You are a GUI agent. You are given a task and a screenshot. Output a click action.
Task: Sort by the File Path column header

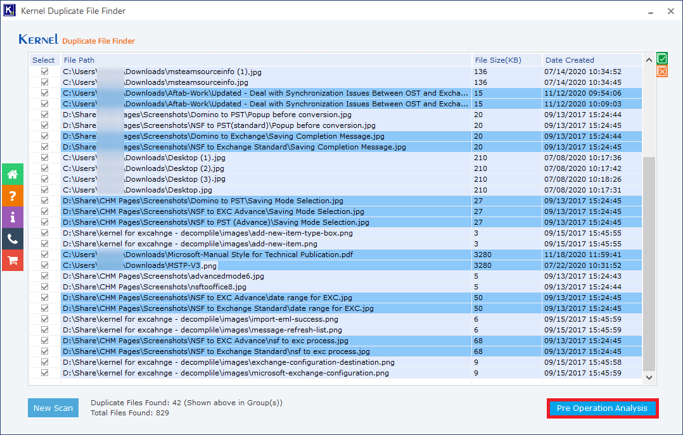point(266,60)
